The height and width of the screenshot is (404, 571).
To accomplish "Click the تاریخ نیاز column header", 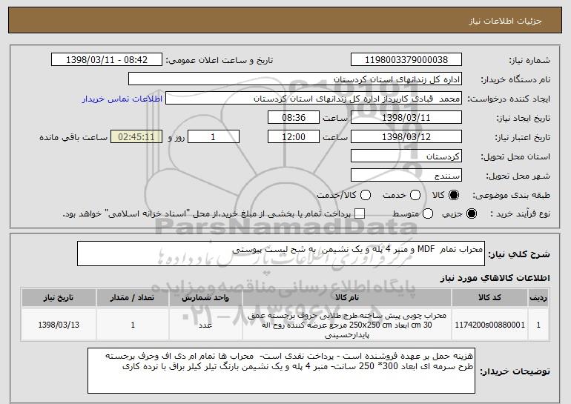I will point(59,298).
